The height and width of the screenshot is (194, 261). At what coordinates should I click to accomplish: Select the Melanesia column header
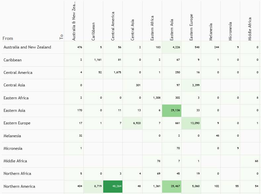[211, 32]
